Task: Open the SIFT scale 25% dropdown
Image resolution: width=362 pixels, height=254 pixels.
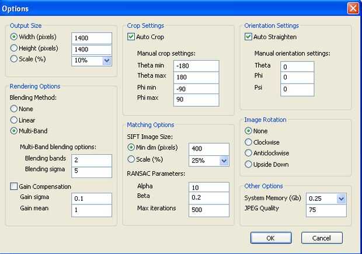Action: (224, 161)
